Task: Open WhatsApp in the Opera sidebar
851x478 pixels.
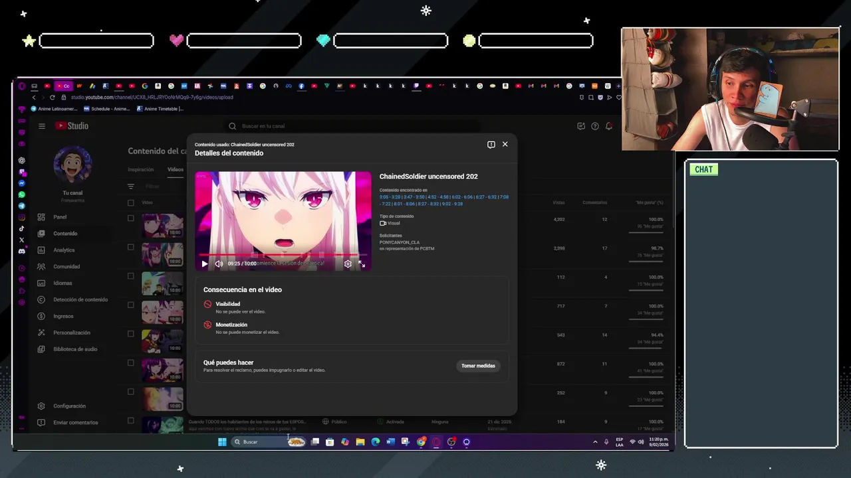Action: pyautogui.click(x=22, y=195)
